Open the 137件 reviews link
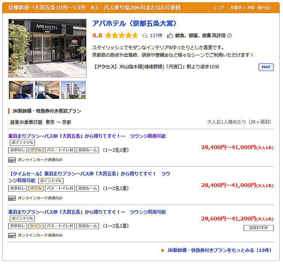 (156, 36)
